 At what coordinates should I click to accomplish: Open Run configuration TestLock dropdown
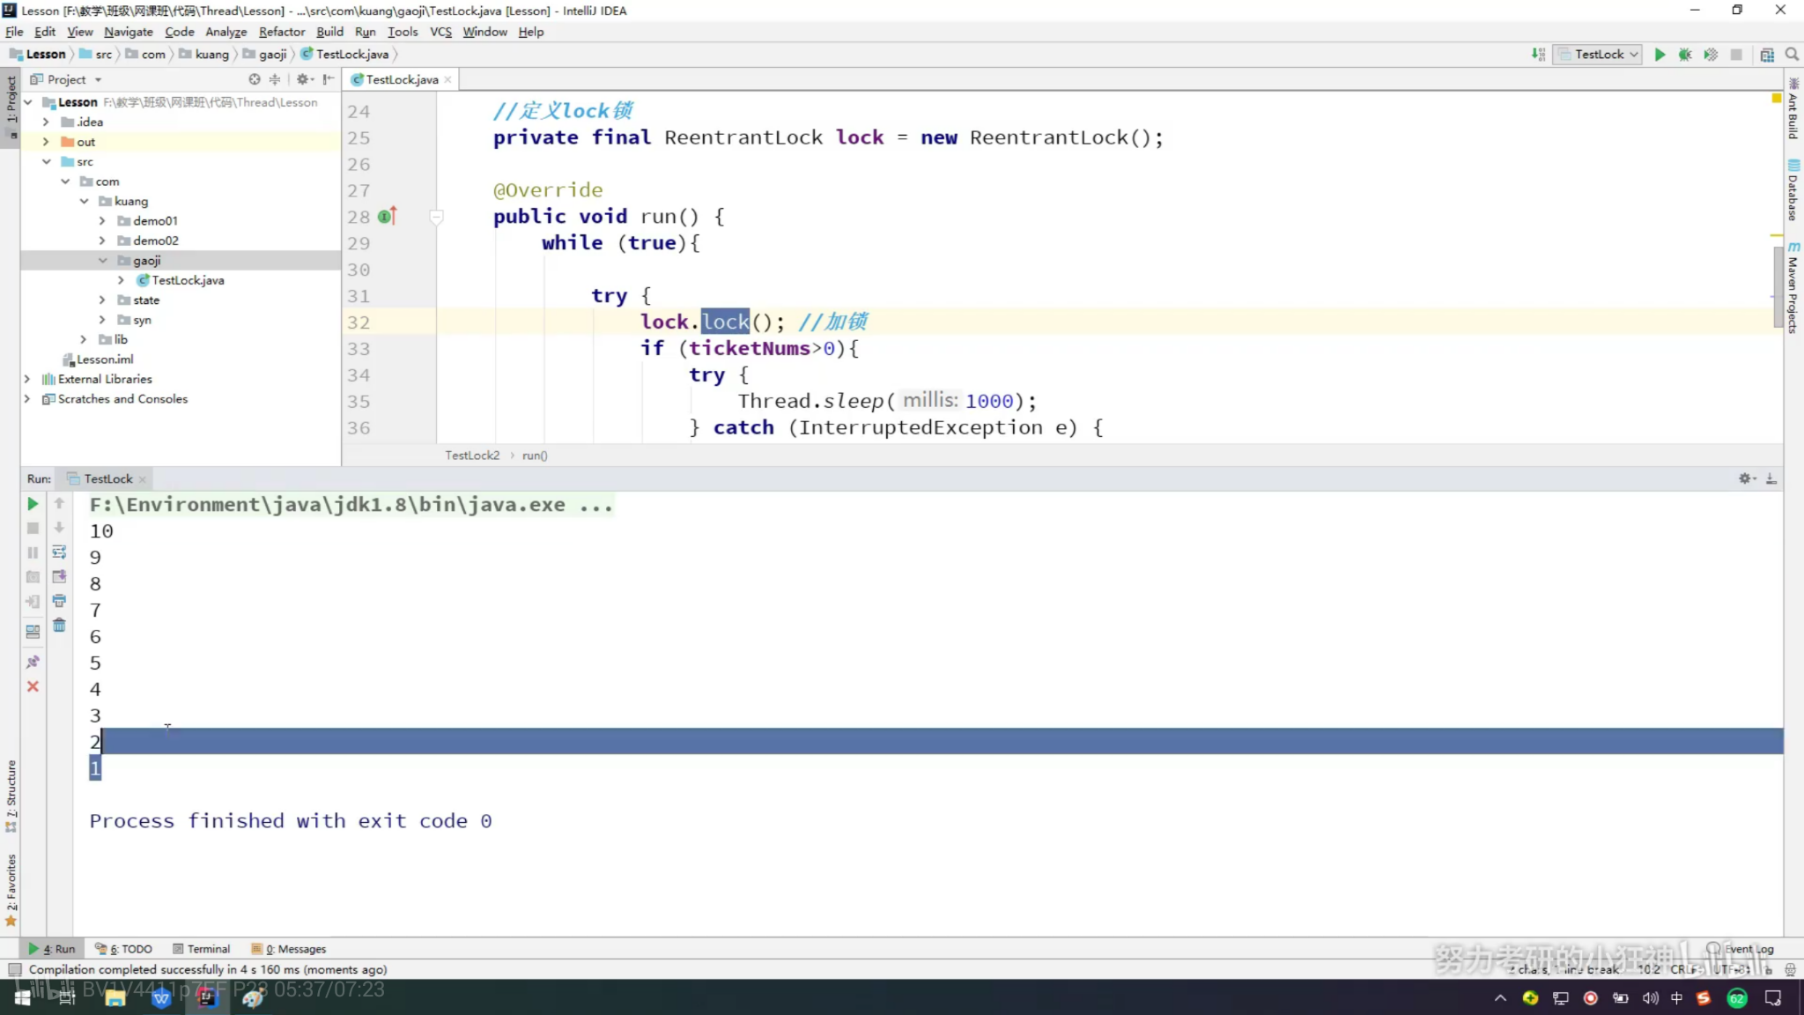click(x=1598, y=55)
